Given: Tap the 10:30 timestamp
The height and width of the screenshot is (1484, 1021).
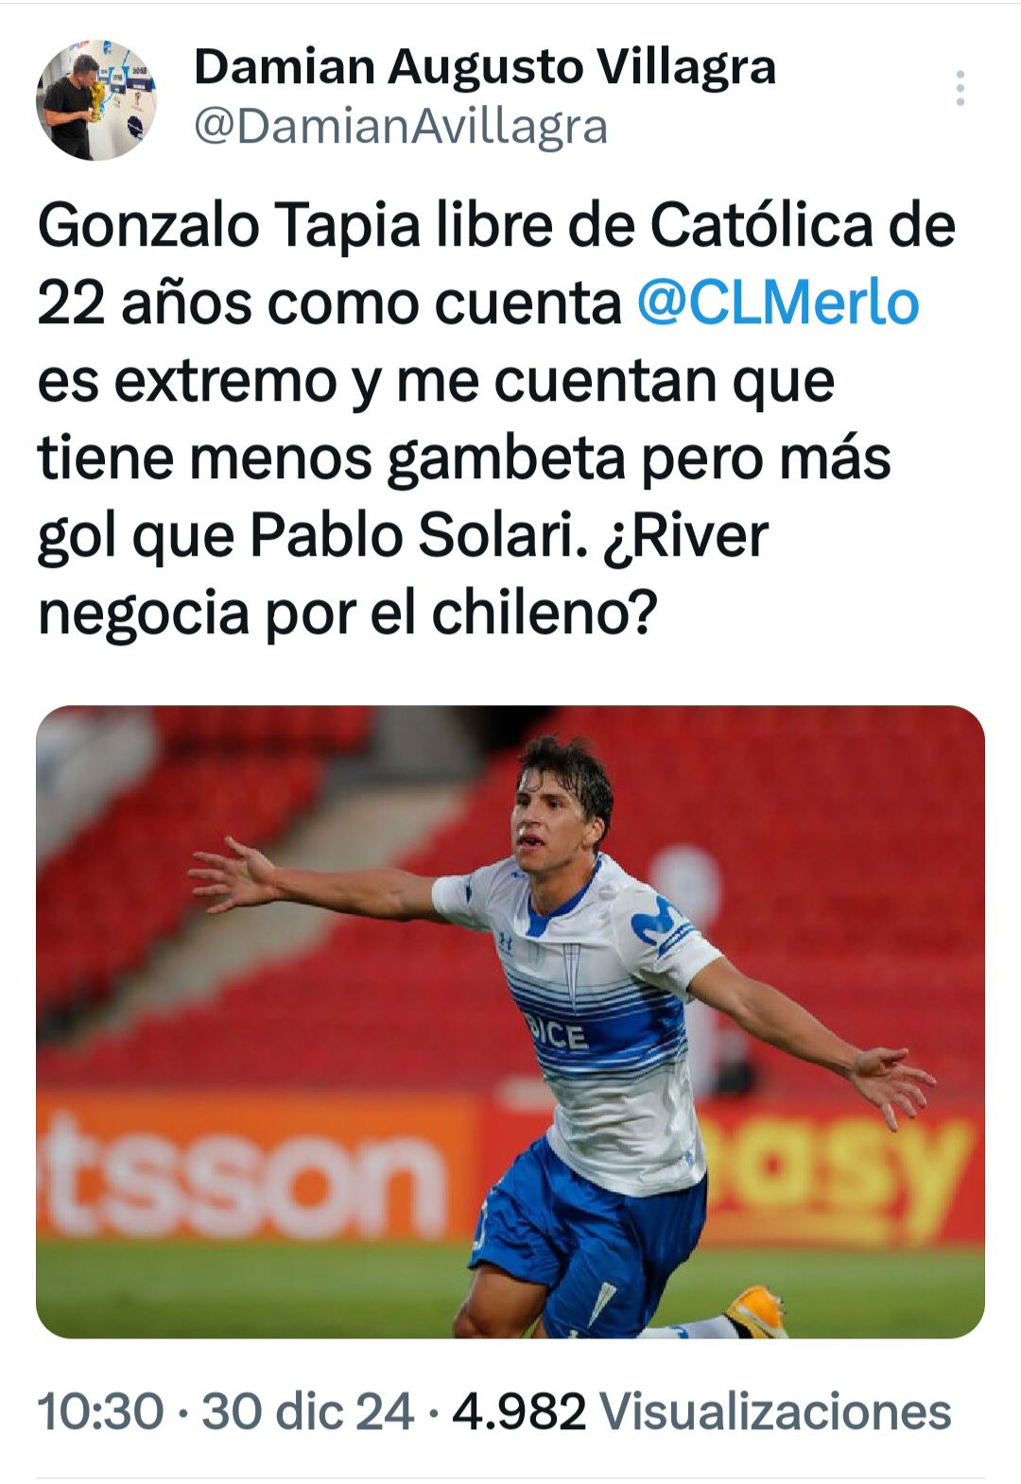Looking at the screenshot, I should [101, 1412].
